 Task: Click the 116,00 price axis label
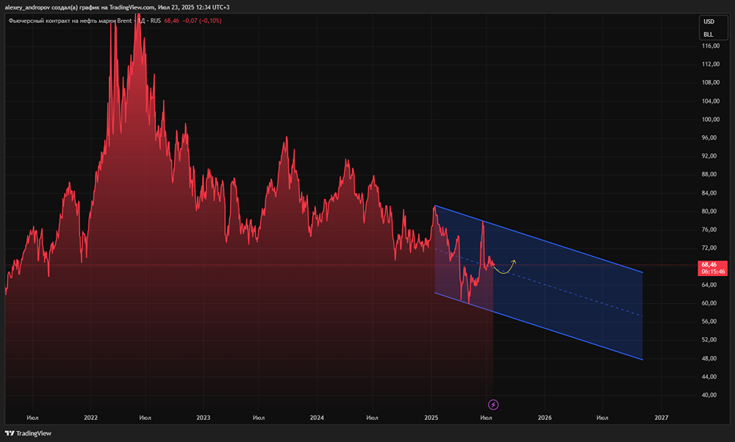(x=711, y=46)
